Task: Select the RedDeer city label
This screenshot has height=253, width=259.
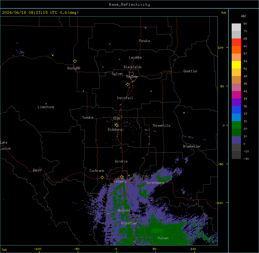Action: 132,77
